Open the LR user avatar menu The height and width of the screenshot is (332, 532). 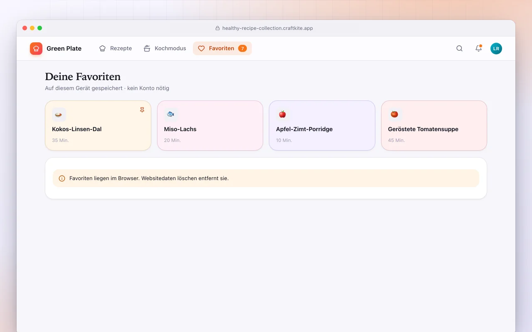pos(496,49)
